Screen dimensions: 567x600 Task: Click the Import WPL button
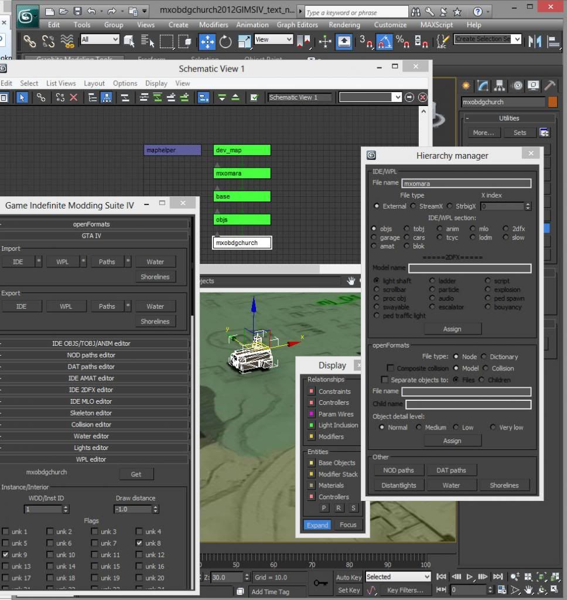point(62,262)
